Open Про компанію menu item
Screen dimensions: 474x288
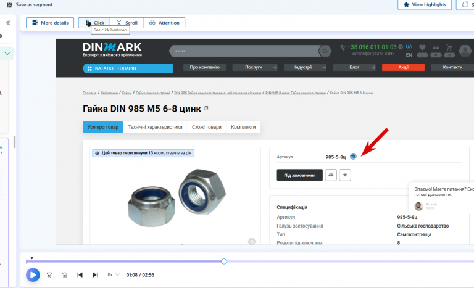205,67
